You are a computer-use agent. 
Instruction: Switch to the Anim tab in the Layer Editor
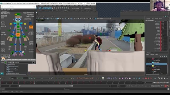click(x=154, y=53)
